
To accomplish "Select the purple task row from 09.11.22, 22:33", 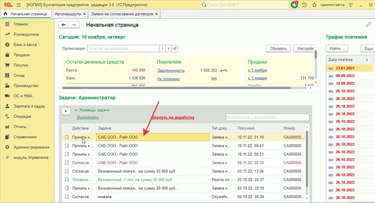I will point(184,163).
